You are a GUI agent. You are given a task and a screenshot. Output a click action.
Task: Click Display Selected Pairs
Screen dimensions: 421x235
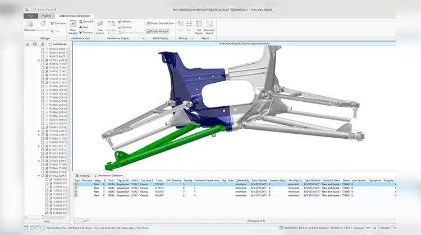point(160,23)
